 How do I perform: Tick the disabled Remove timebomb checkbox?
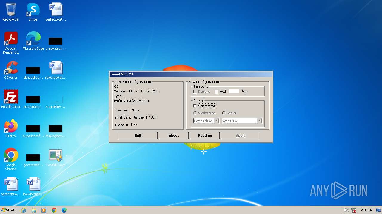[195, 92]
